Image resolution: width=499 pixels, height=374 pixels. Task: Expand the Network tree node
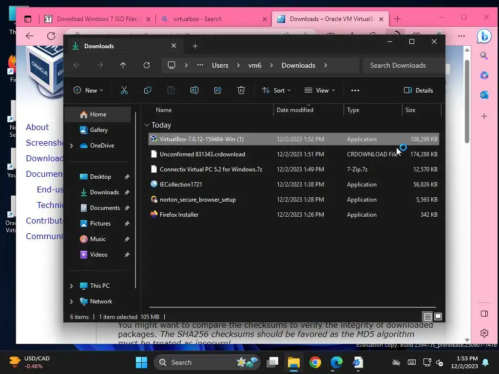click(x=71, y=301)
